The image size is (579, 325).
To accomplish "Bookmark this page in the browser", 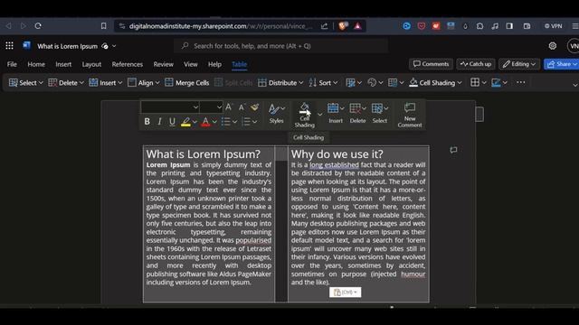I will [x=103, y=26].
